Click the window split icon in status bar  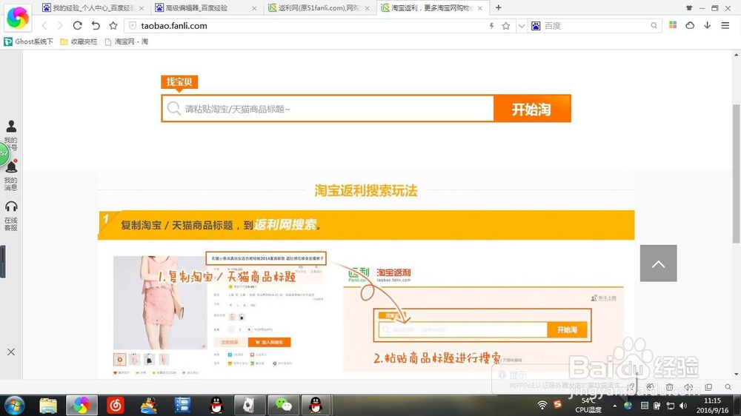pyautogui.click(x=708, y=387)
